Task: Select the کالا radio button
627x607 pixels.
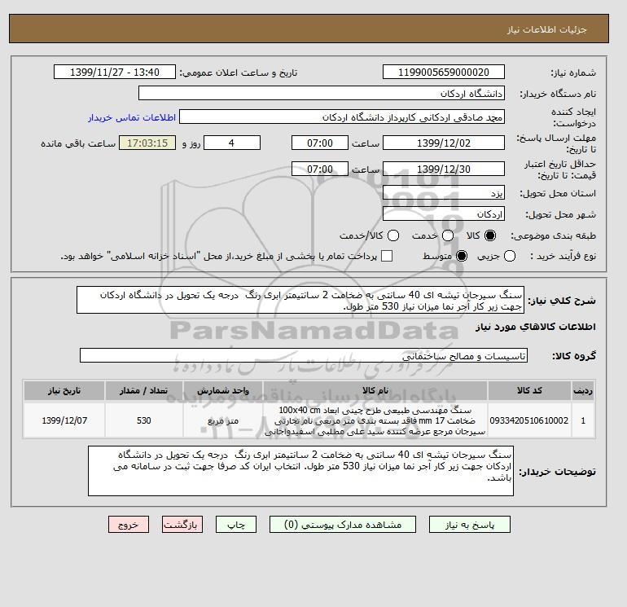Action: (490, 235)
